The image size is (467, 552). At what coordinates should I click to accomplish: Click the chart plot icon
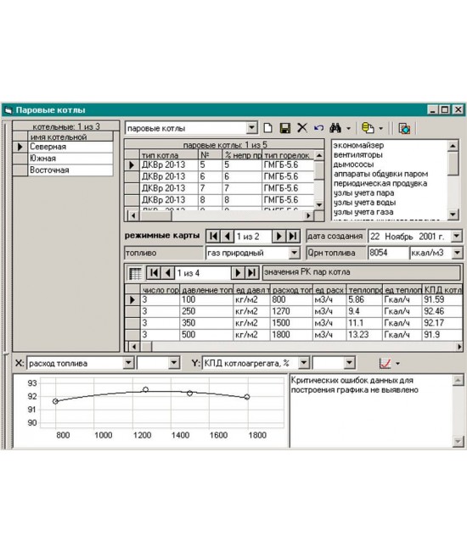click(385, 363)
